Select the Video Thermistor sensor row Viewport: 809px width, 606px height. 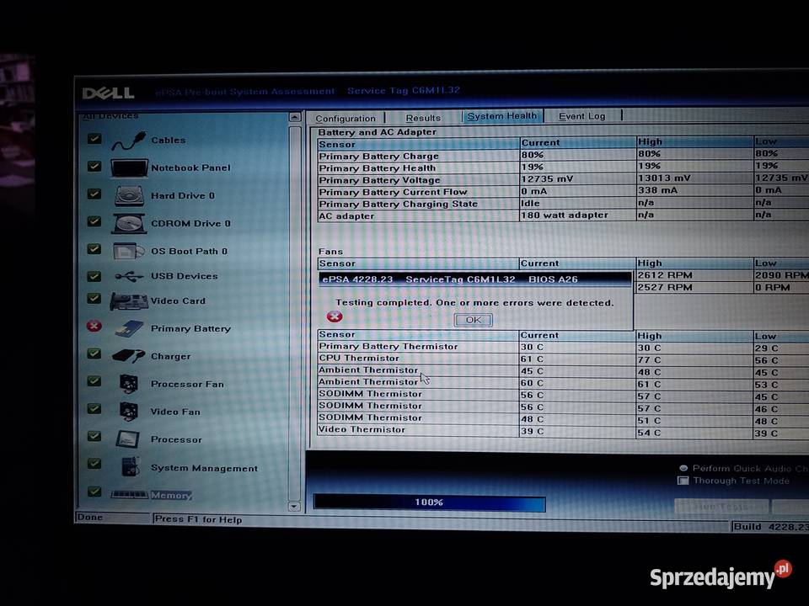562,431
